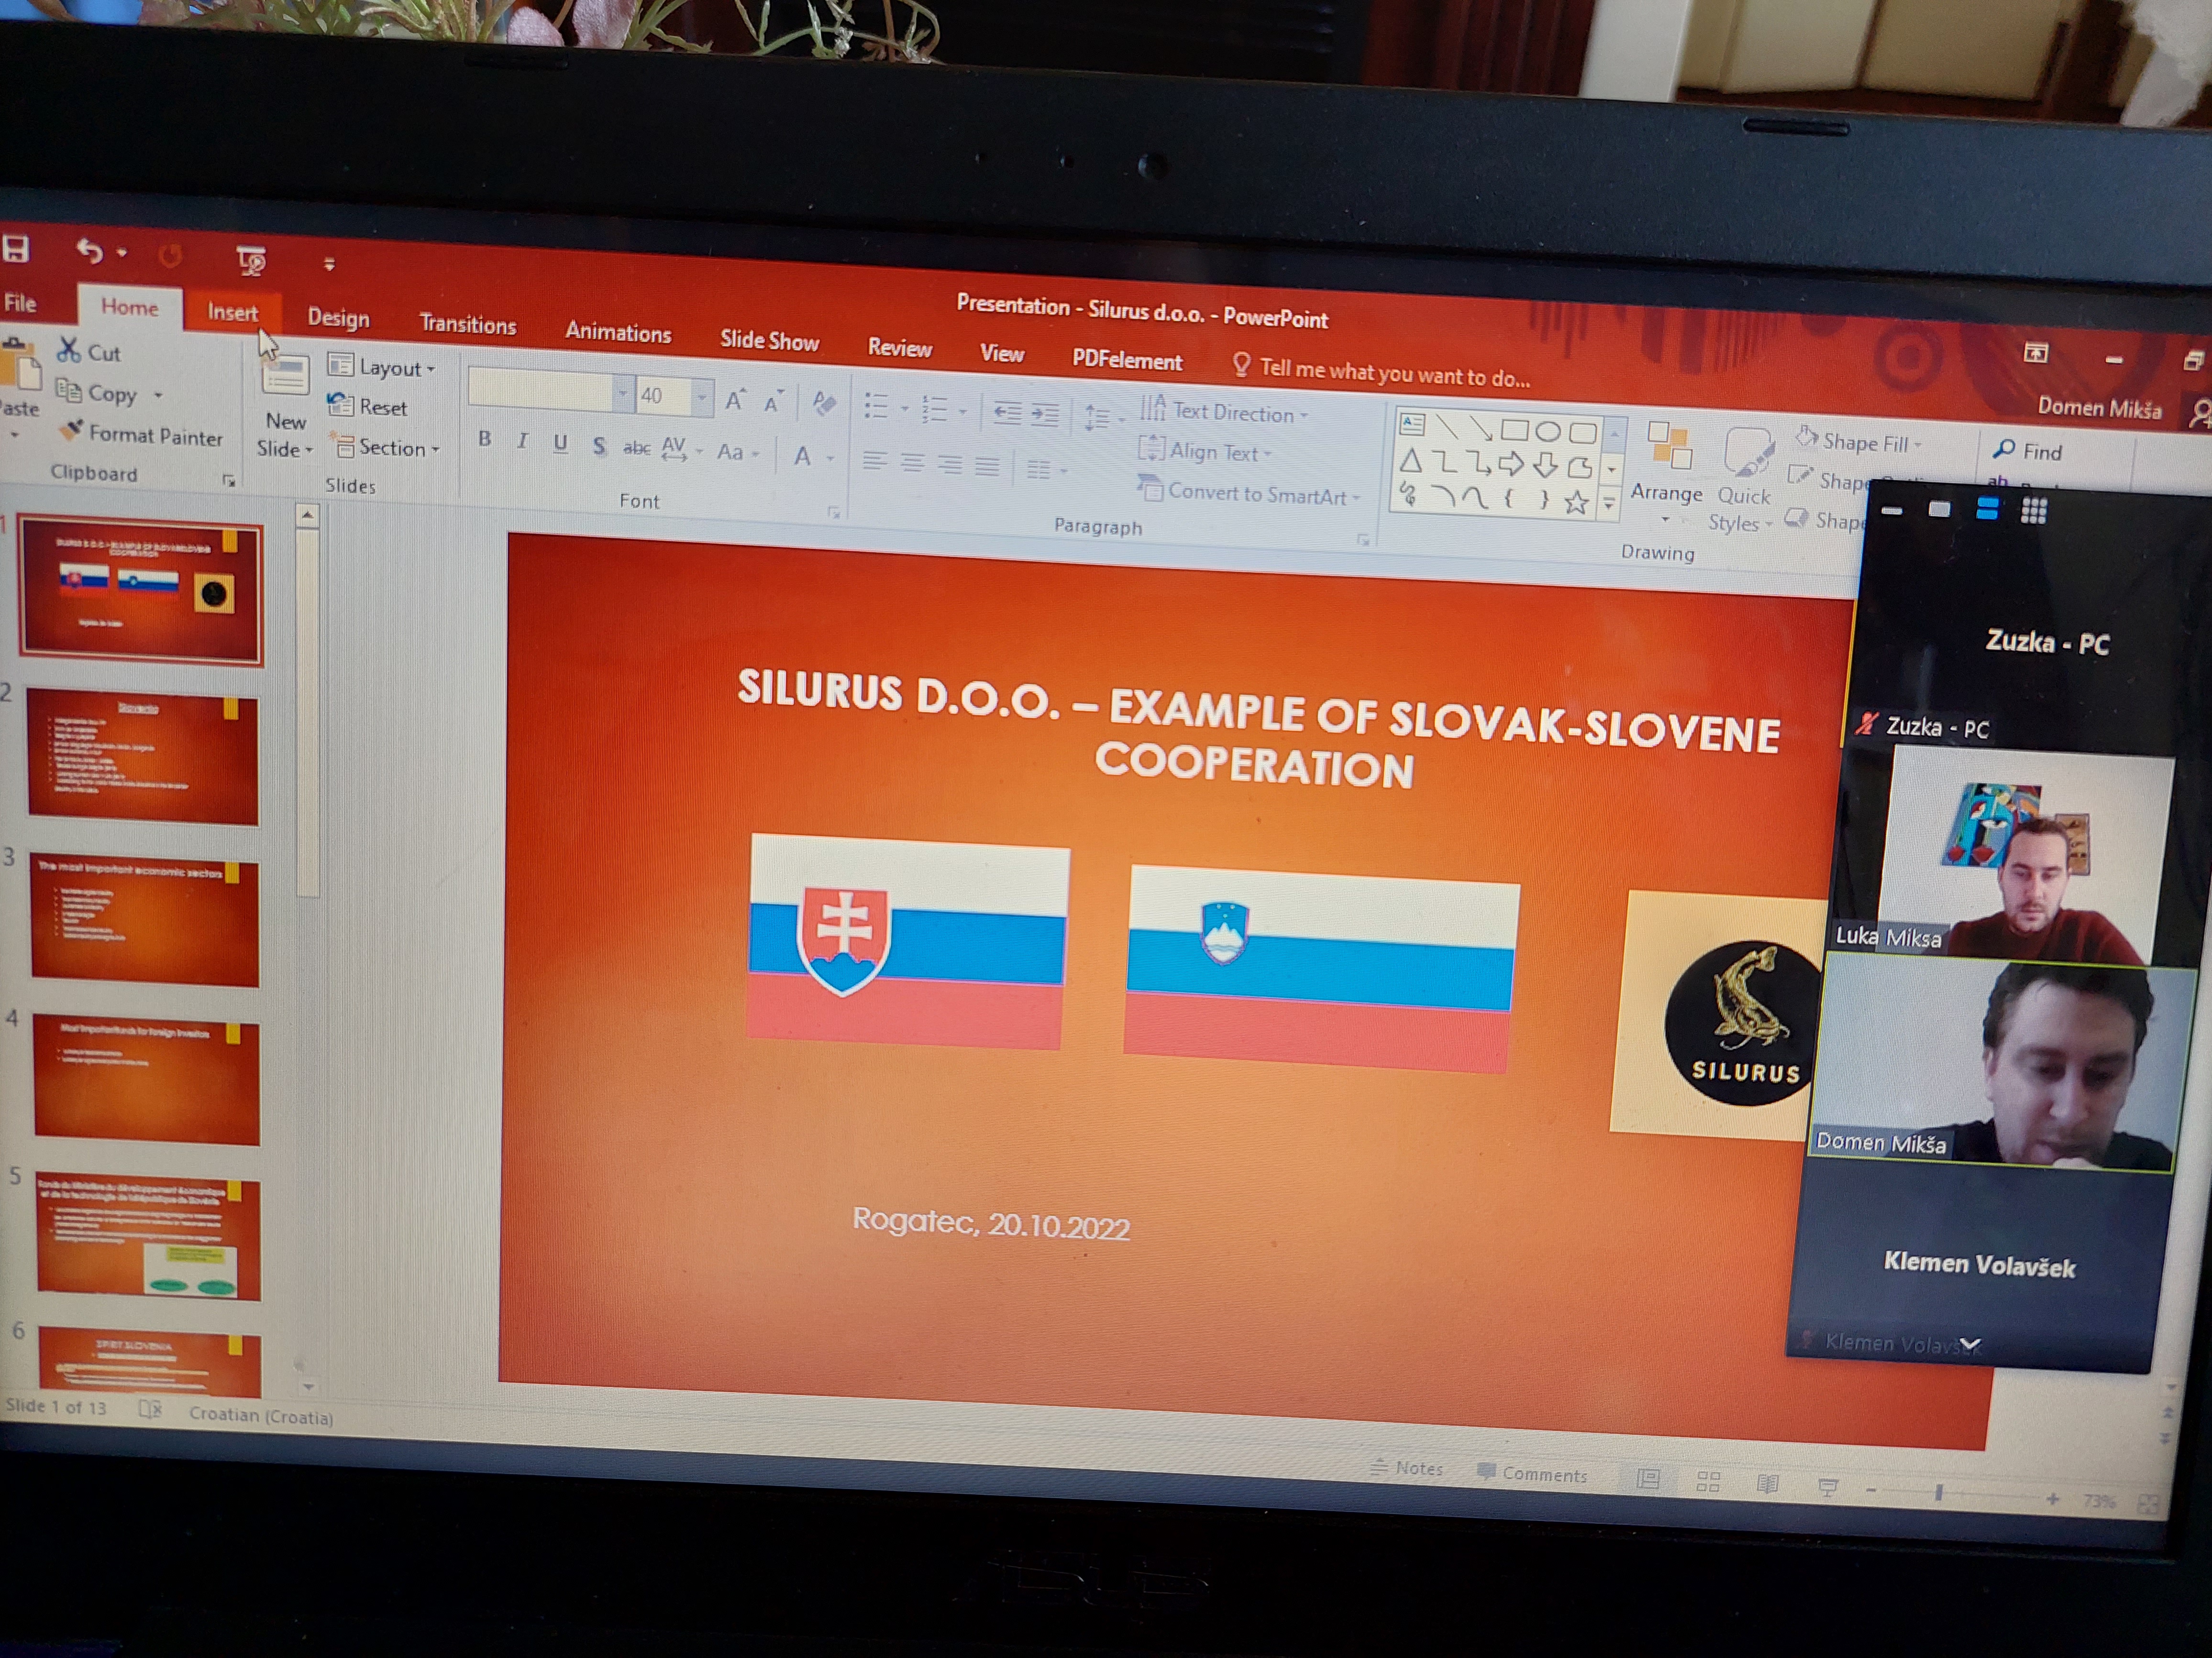Switch Zoom window to gallery grid view

[x=2034, y=511]
